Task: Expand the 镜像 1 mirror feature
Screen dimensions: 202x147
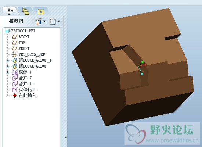Action: click(7, 72)
